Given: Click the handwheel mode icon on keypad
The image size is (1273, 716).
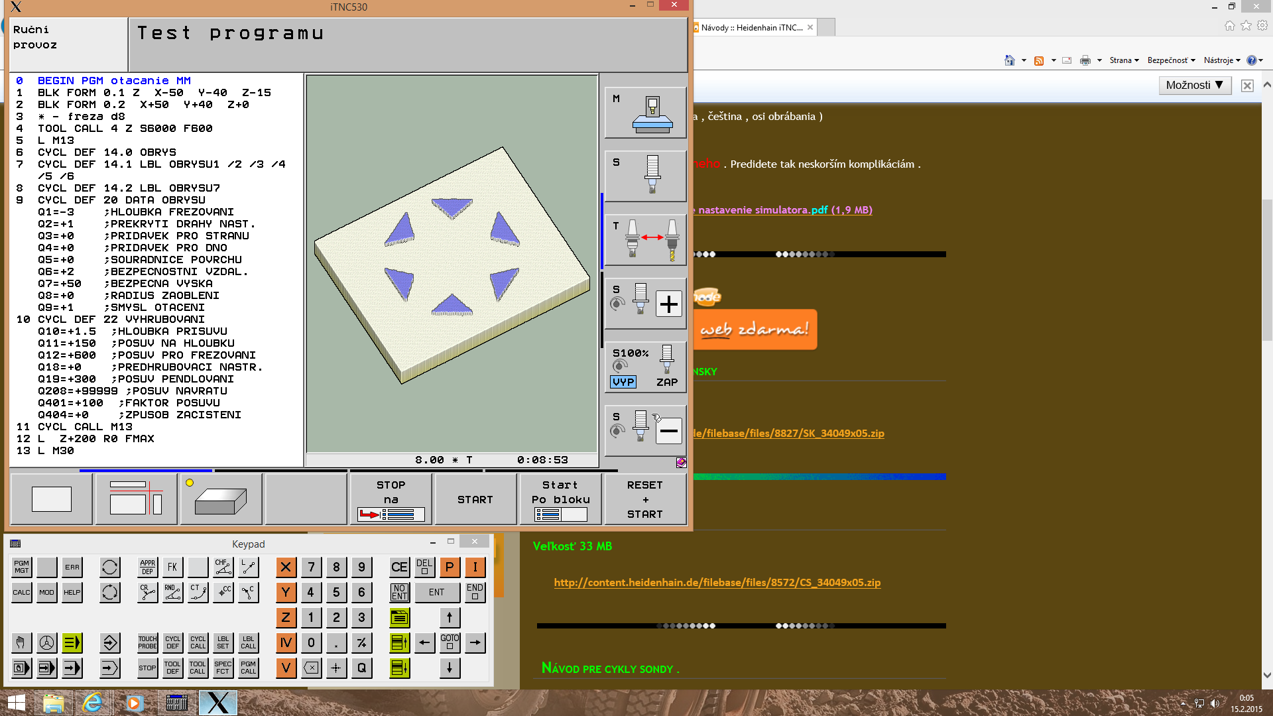Looking at the screenshot, I should (x=46, y=642).
